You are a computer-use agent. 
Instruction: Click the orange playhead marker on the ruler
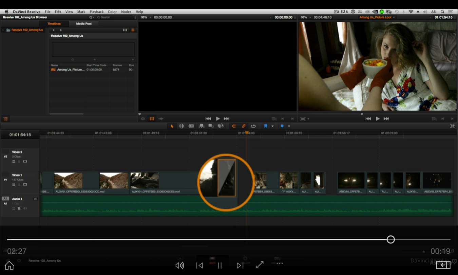(x=247, y=132)
